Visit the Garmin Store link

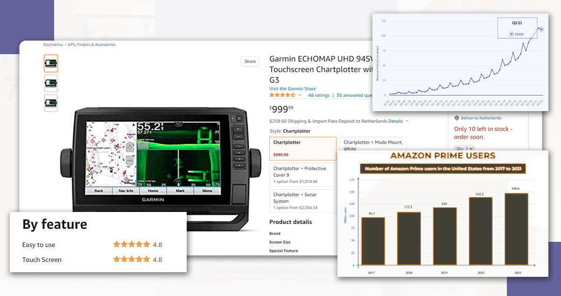292,89
